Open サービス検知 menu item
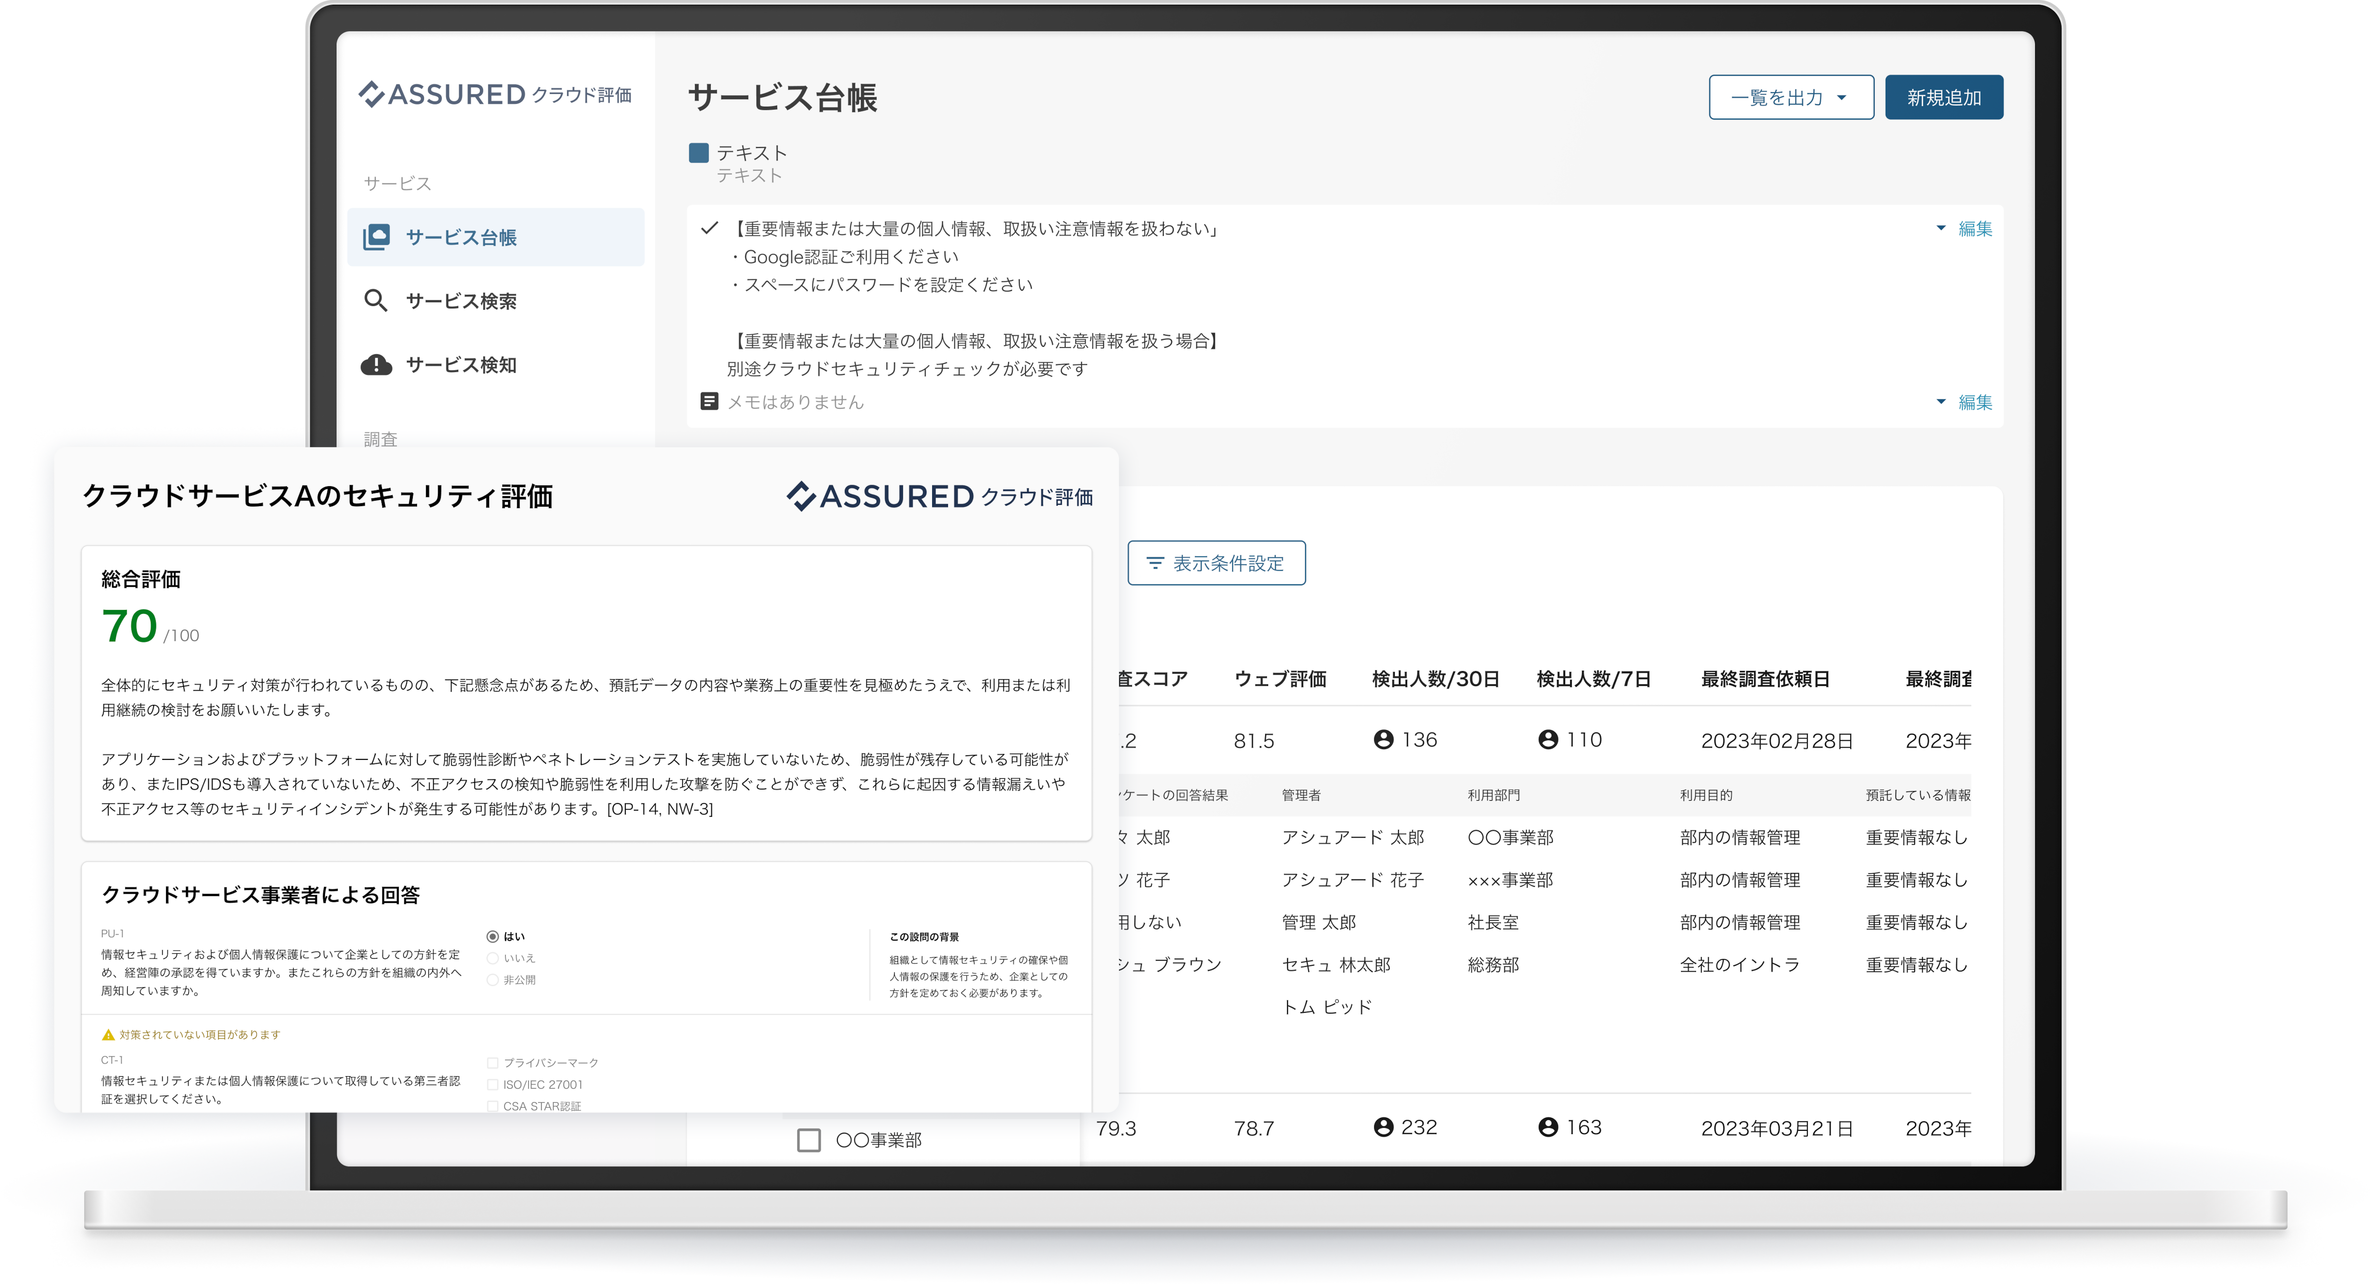Viewport: 2372px width, 1284px height. [460, 365]
